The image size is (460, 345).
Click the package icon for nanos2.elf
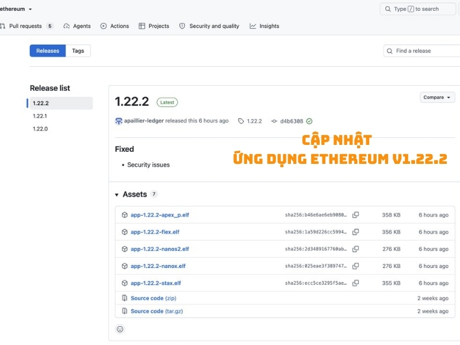pos(125,249)
